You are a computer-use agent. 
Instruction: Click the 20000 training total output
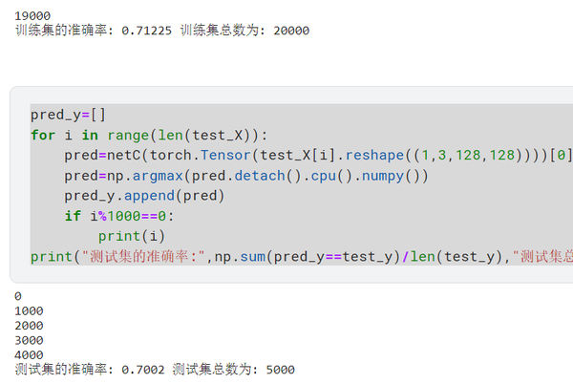pyautogui.click(x=291, y=31)
